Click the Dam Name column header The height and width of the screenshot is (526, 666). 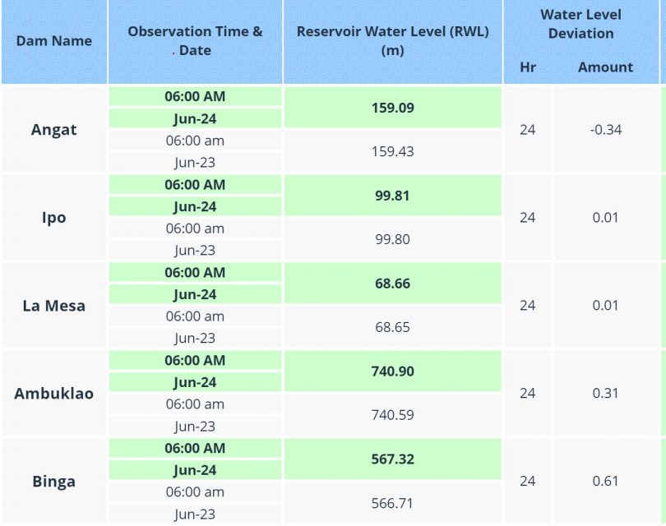tap(54, 41)
